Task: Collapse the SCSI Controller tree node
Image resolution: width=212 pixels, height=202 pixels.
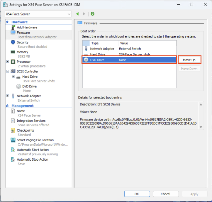Action: (x=8, y=71)
